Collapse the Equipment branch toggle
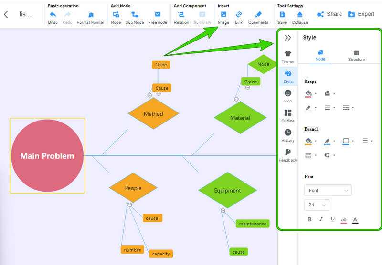 [x=223, y=210]
